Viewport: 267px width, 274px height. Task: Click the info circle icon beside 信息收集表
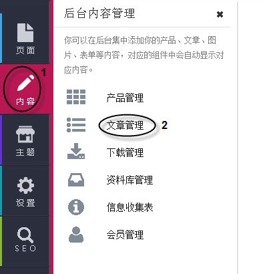click(76, 207)
